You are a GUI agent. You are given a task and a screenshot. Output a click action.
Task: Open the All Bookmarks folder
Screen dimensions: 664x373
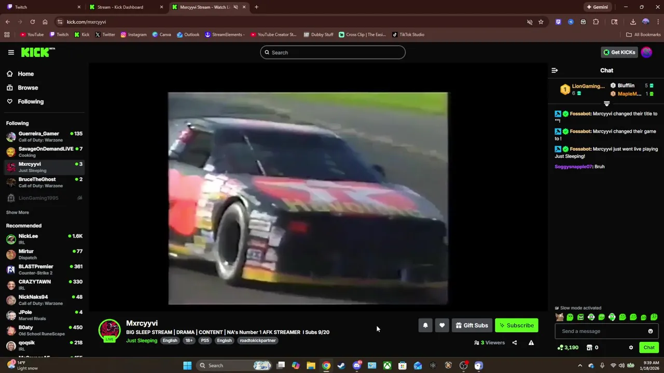tap(643, 35)
